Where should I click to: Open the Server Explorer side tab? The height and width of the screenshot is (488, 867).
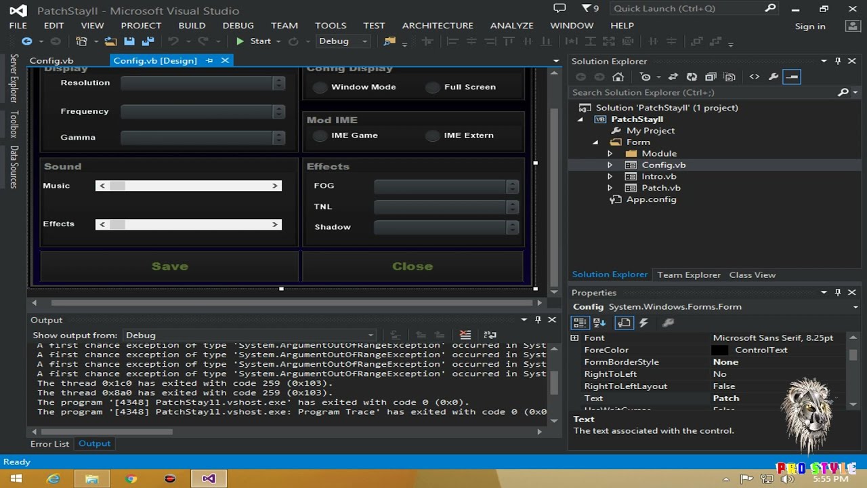[x=14, y=78]
